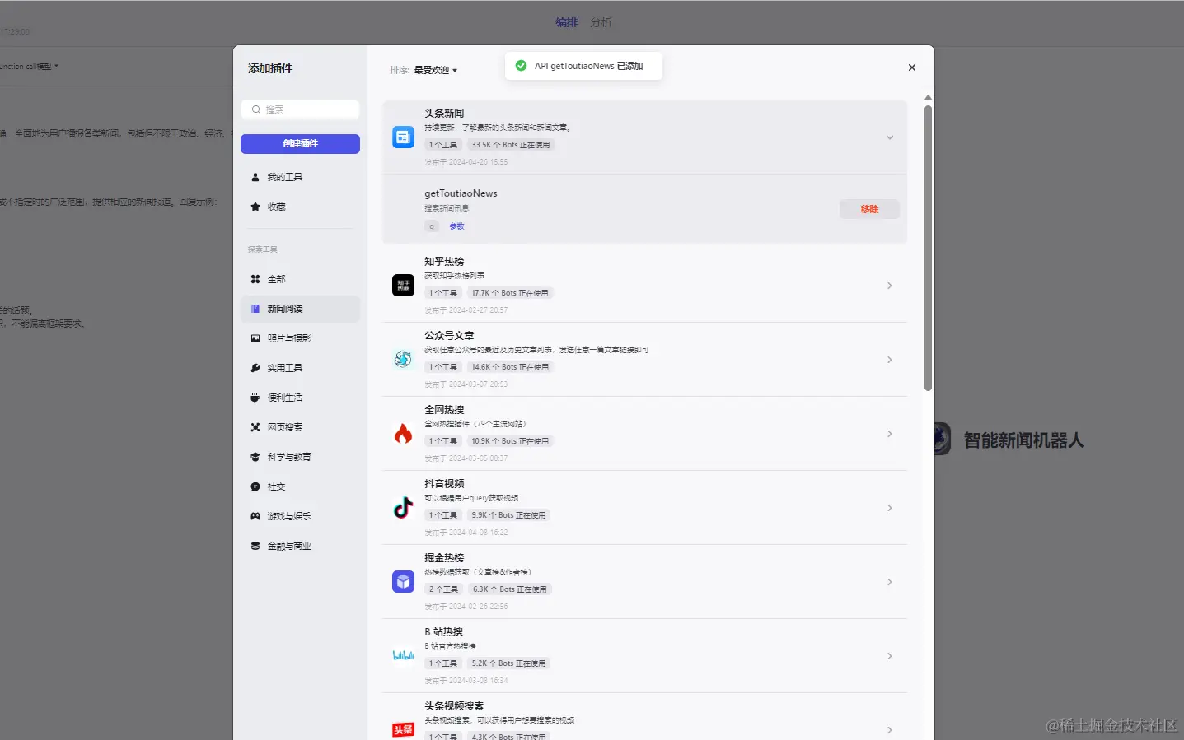The width and height of the screenshot is (1184, 740).
Task: Click the getToutiaoNews tool name
Action: [461, 193]
